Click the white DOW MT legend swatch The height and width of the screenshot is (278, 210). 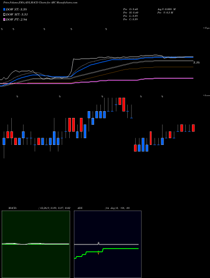point(4,15)
